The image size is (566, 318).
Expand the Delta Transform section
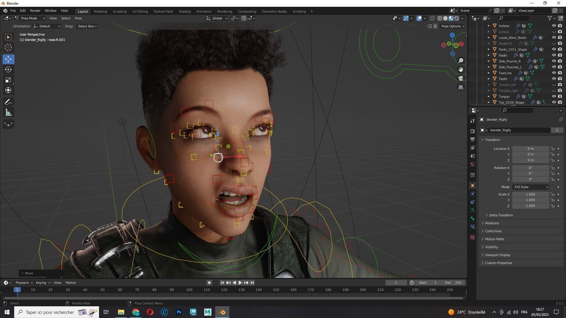point(501,215)
